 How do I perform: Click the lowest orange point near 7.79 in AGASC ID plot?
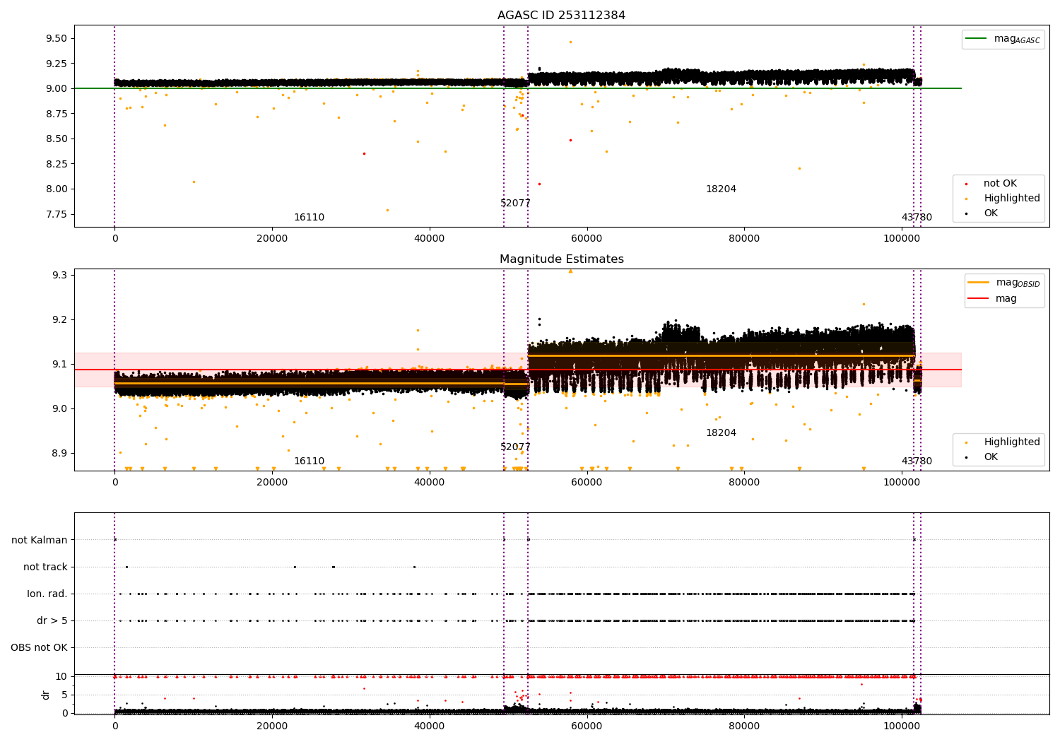[387, 210]
